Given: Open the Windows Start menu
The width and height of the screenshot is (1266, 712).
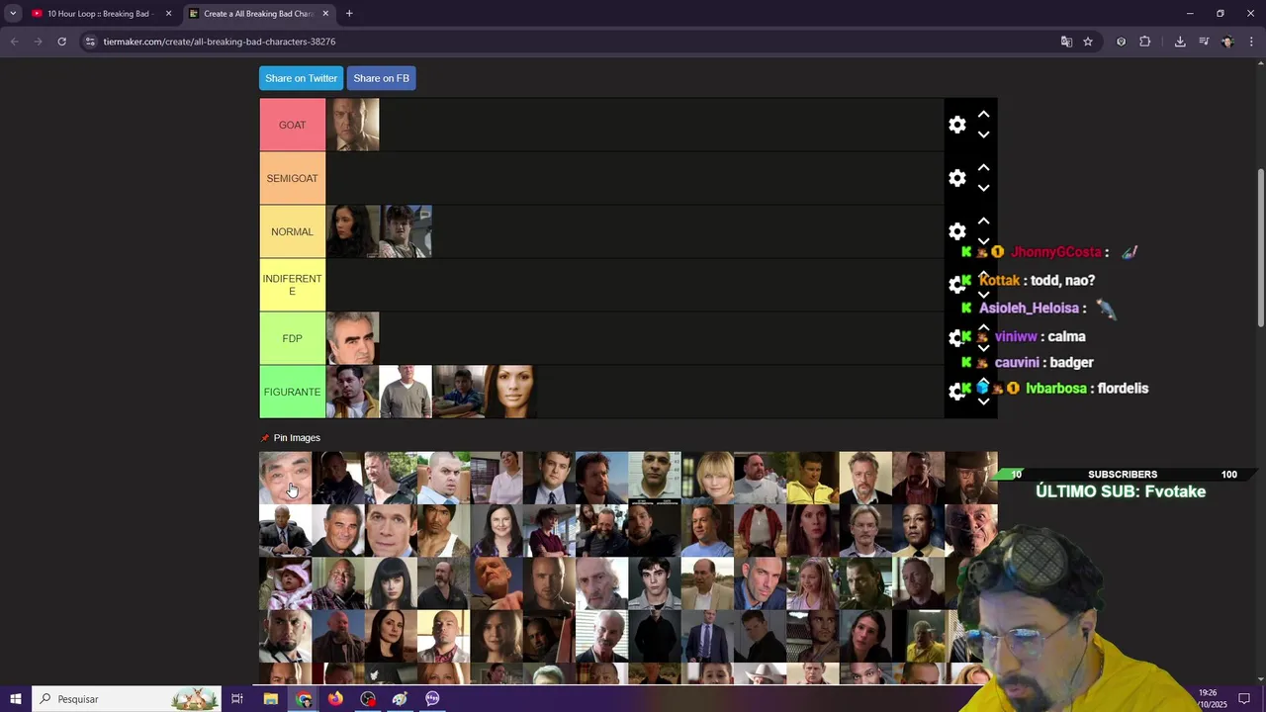Looking at the screenshot, I should click(15, 699).
